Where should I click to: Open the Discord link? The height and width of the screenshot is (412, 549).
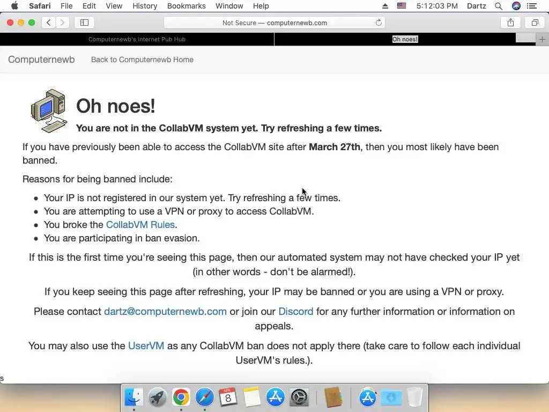(x=296, y=312)
